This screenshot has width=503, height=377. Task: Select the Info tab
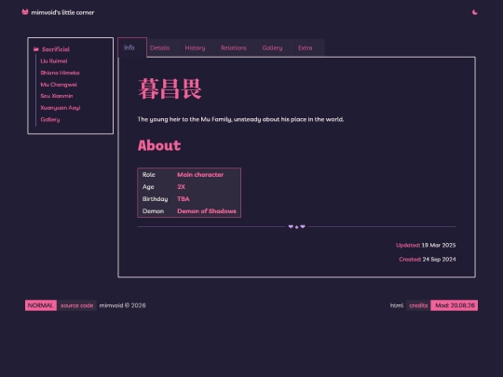[132, 47]
